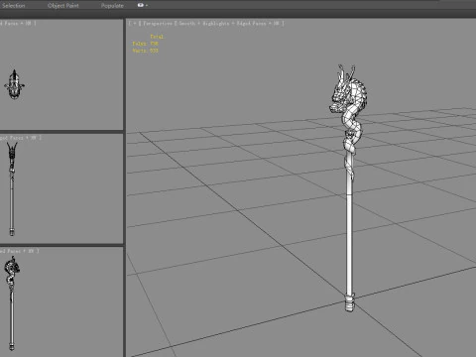Click the Perspective viewport name label
The width and height of the screenshot is (476, 357).
point(158,24)
